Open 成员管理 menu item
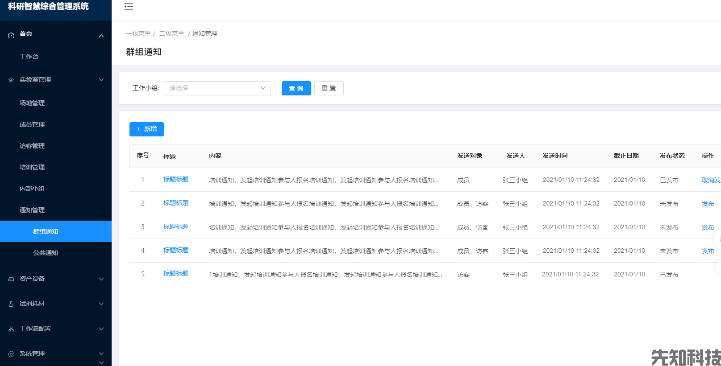721x366 pixels. pos(32,124)
